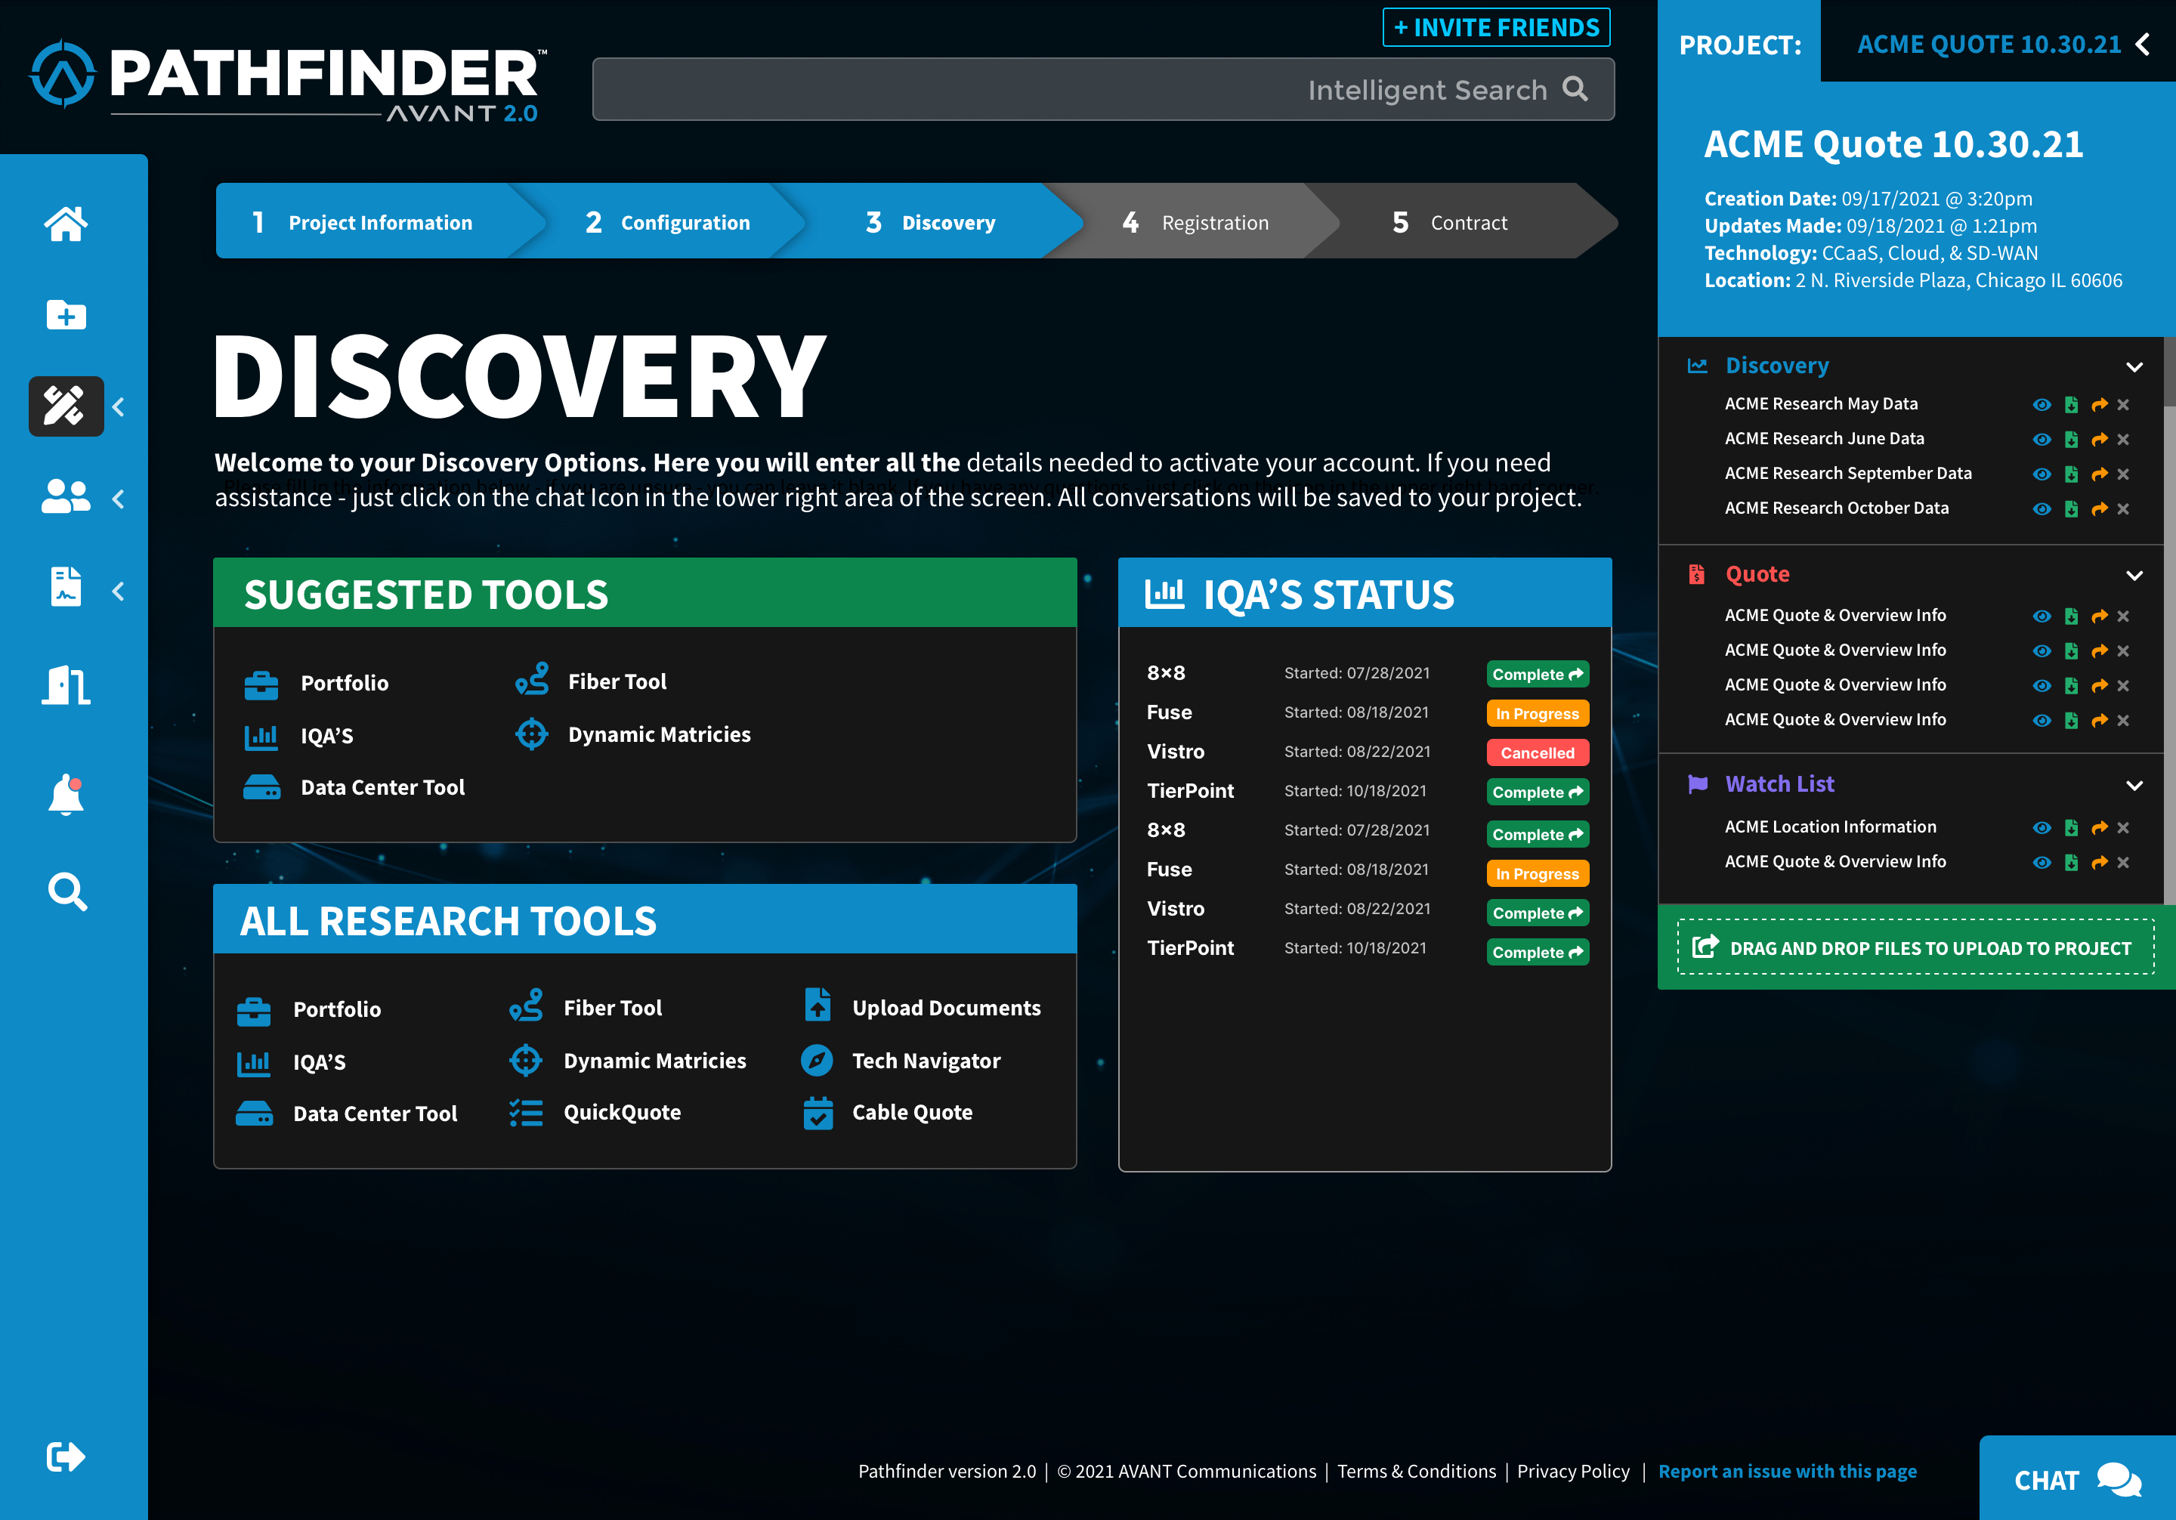This screenshot has width=2176, height=1520.
Task: Open the notifications bell icon
Action: point(66,794)
